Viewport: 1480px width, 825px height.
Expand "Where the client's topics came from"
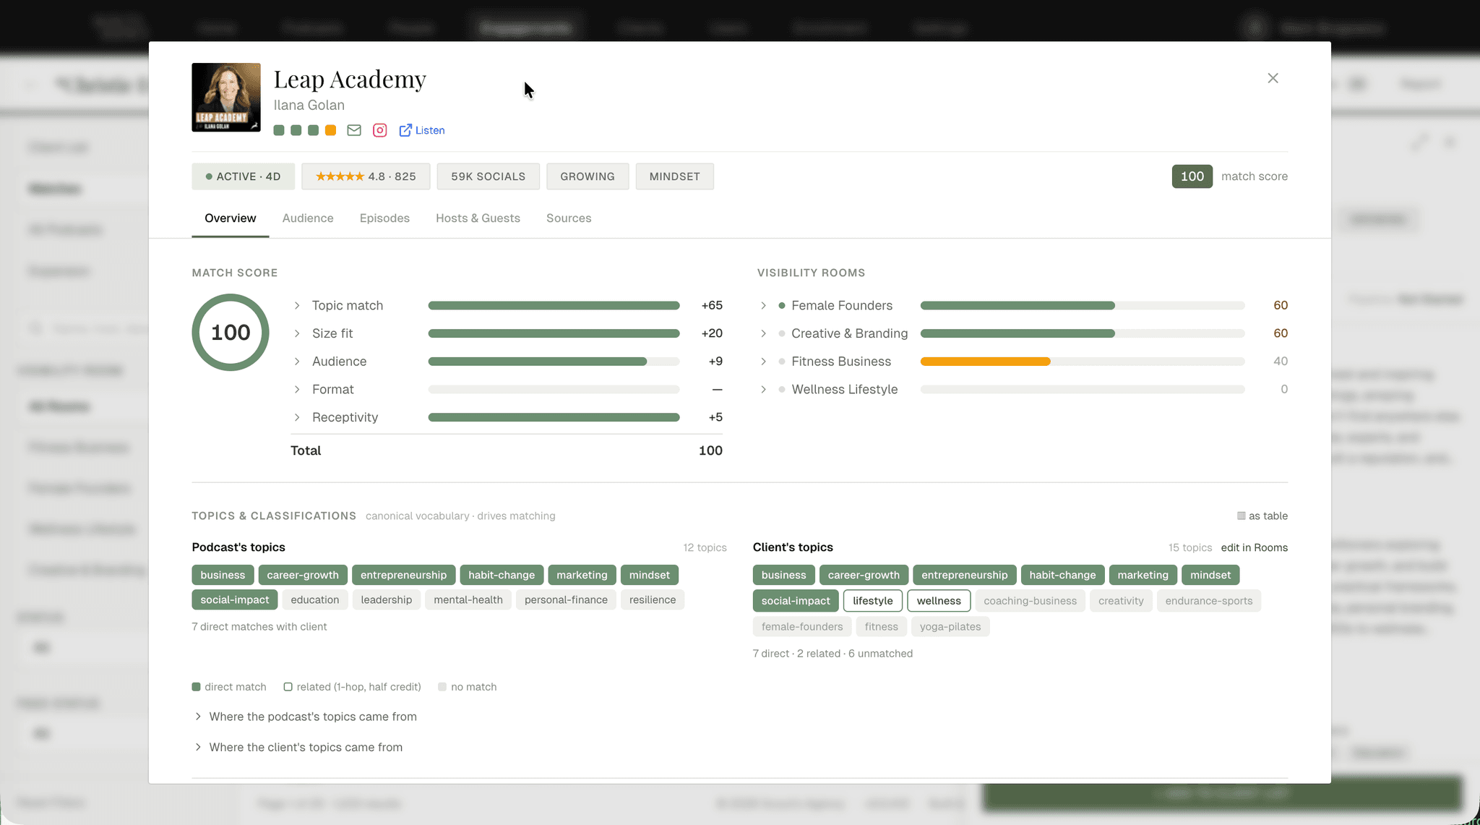pos(298,747)
